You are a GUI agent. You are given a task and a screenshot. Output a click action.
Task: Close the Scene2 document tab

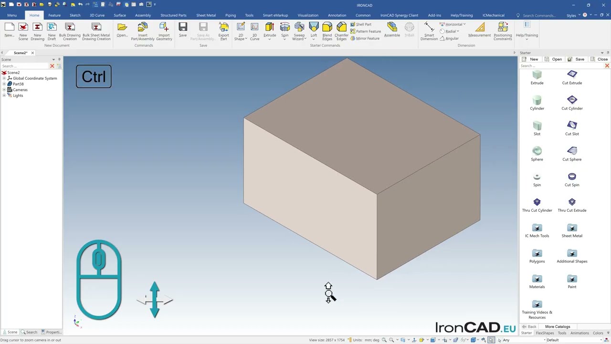[32, 53]
